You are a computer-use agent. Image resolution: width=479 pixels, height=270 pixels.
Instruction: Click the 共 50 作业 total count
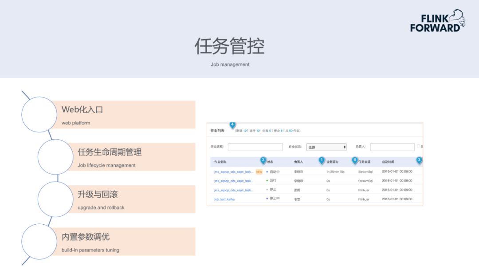point(293,131)
